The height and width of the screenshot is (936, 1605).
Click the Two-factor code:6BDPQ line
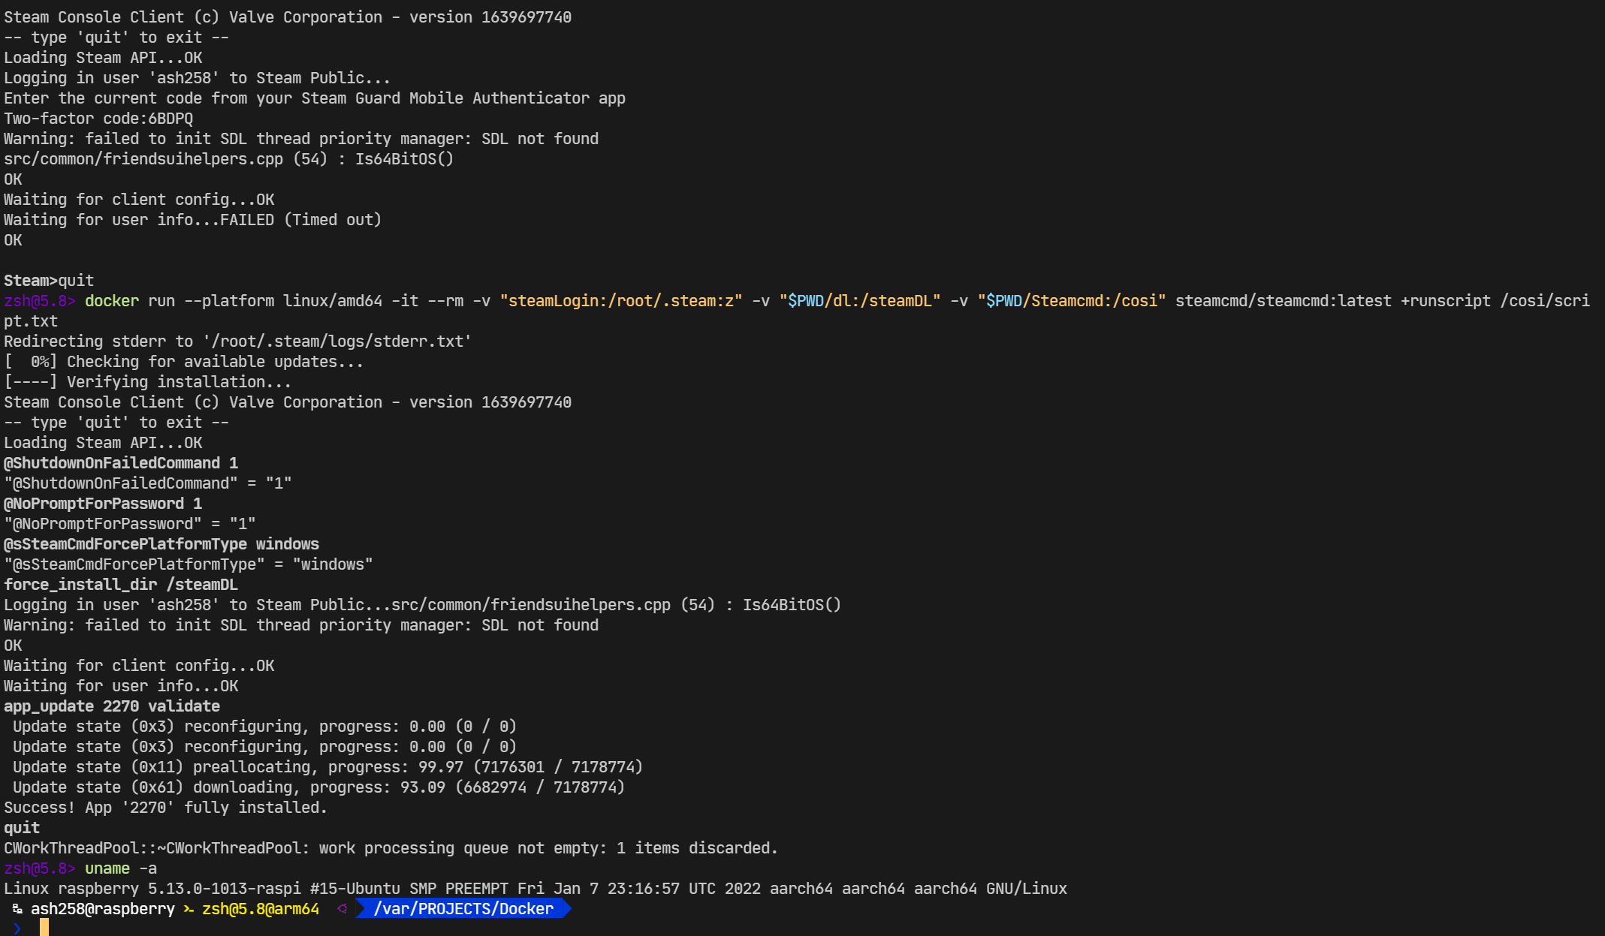coord(98,119)
